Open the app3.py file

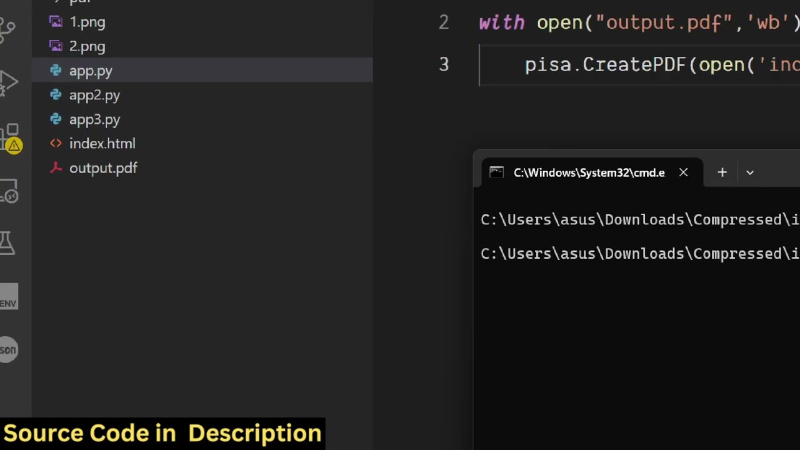point(94,119)
